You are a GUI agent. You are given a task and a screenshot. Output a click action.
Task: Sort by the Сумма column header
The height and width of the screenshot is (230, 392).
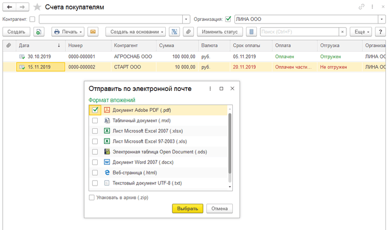(x=176, y=45)
